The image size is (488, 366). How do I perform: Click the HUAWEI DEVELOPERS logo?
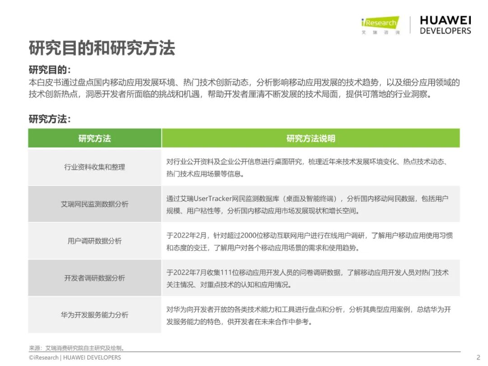pos(445,25)
